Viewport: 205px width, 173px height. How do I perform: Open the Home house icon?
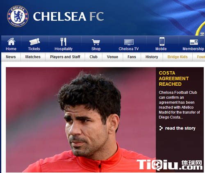click(x=11, y=41)
